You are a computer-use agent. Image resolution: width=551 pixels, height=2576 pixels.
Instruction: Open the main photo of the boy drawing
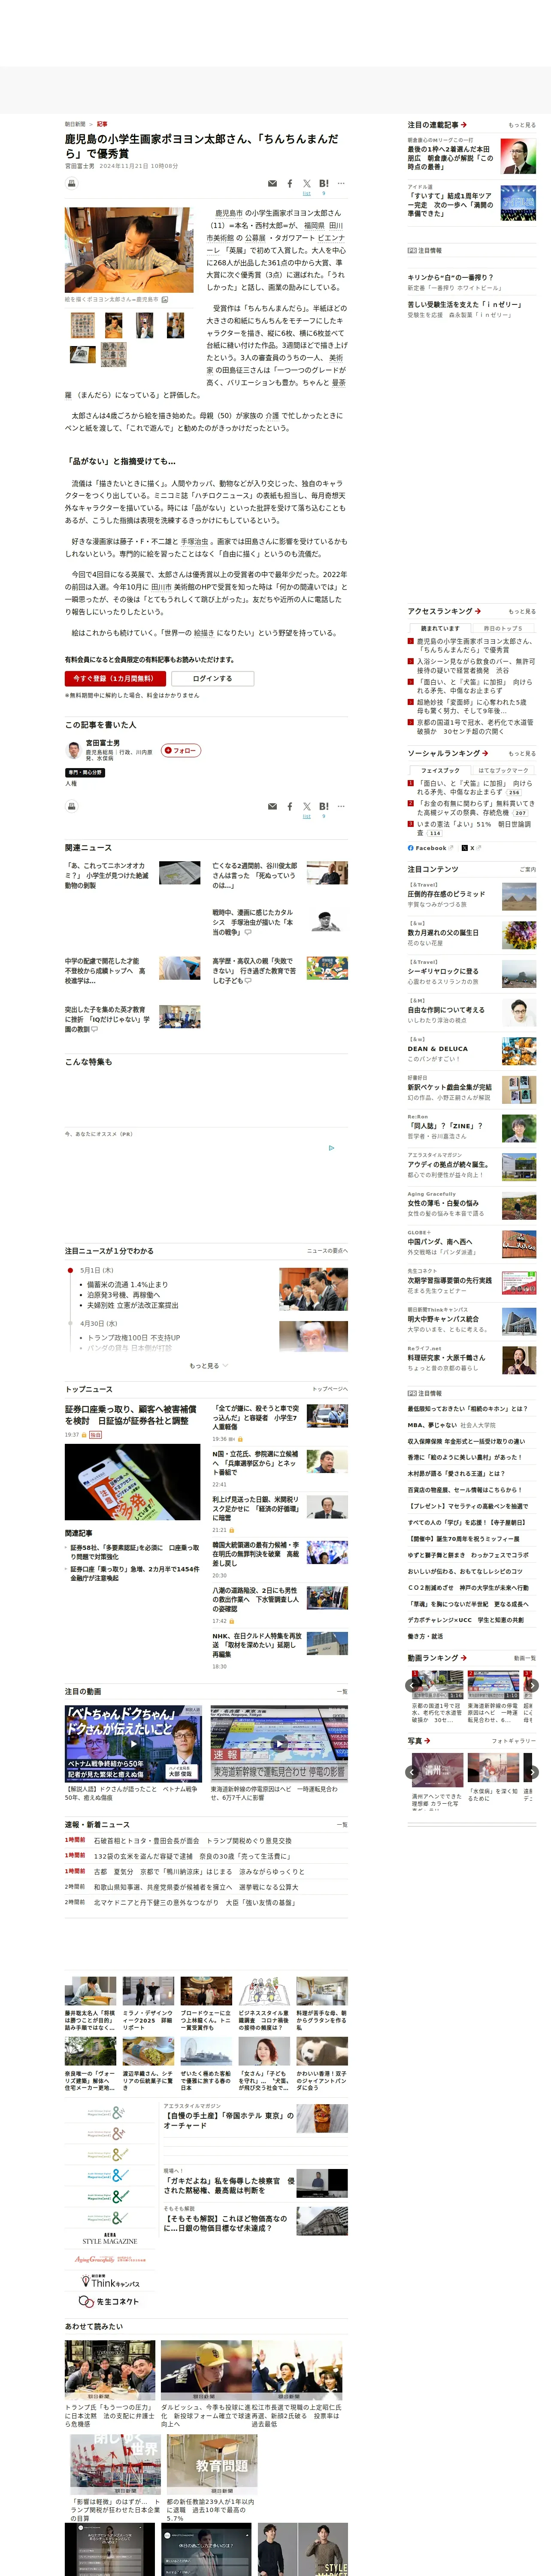[130, 250]
